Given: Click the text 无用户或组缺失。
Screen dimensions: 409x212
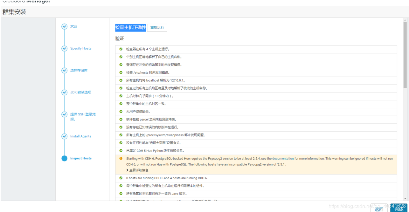Looking at the screenshot, I should [138, 112].
